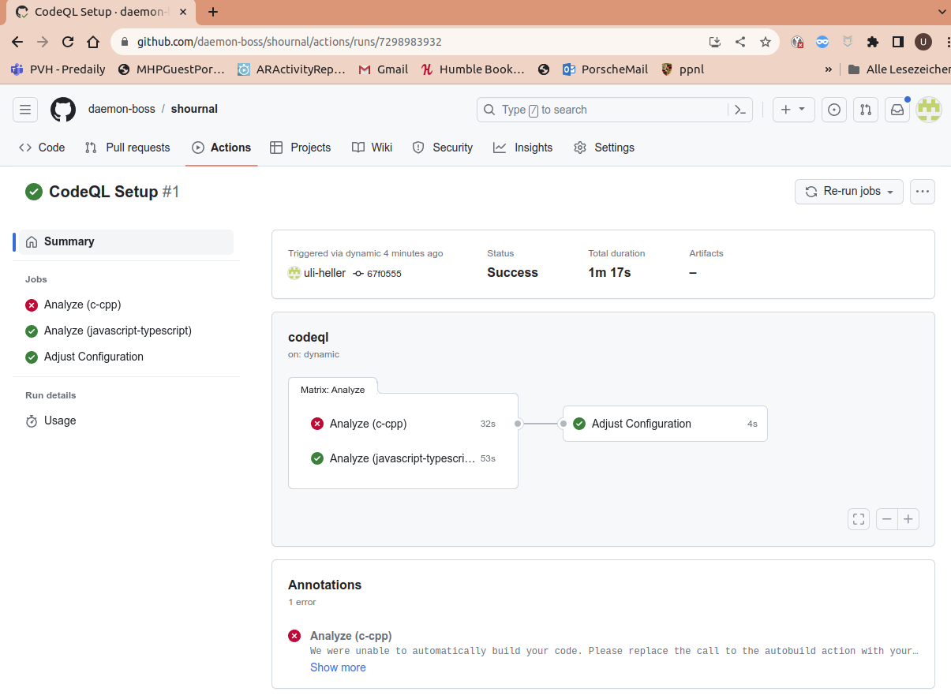
Task: Open the GitHub home page via the Octocat logo
Action: click(63, 110)
